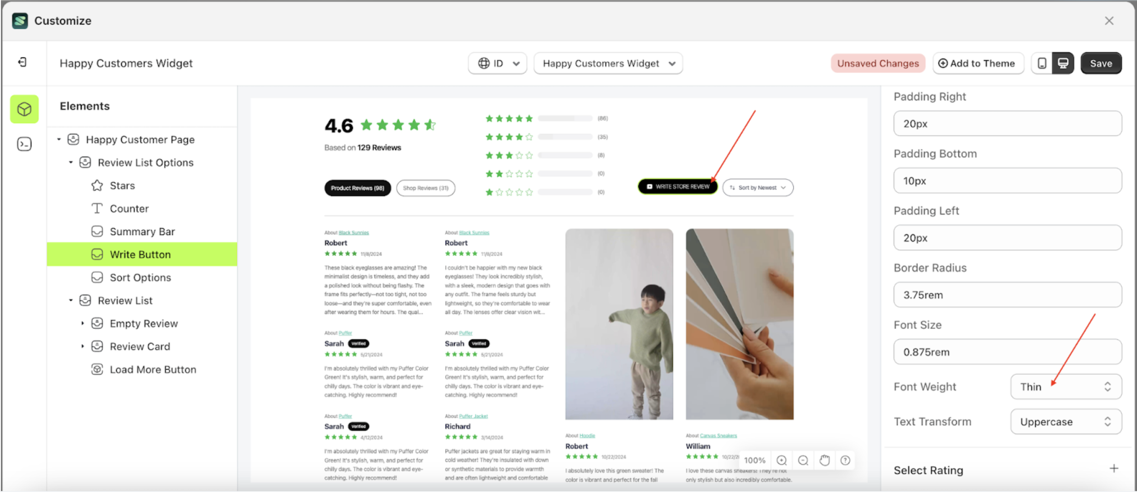Open the Elements panel cube icon
The image size is (1137, 492).
(x=24, y=109)
